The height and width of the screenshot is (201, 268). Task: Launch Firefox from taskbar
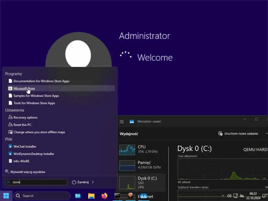(x=104, y=196)
